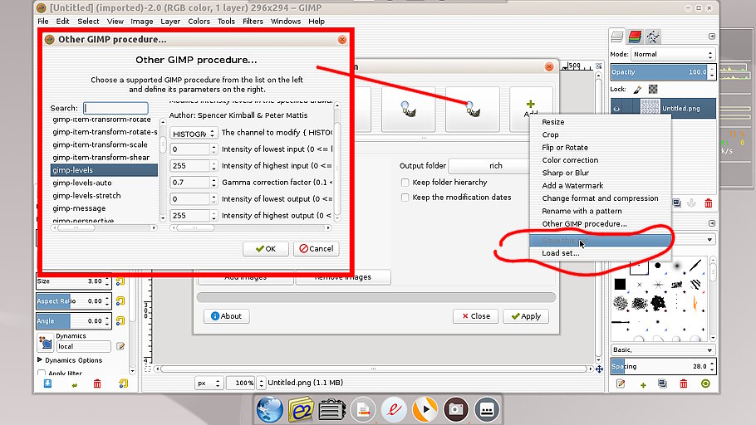The height and width of the screenshot is (425, 756).
Task: Open Dynamics picker icon button
Action: (x=46, y=343)
